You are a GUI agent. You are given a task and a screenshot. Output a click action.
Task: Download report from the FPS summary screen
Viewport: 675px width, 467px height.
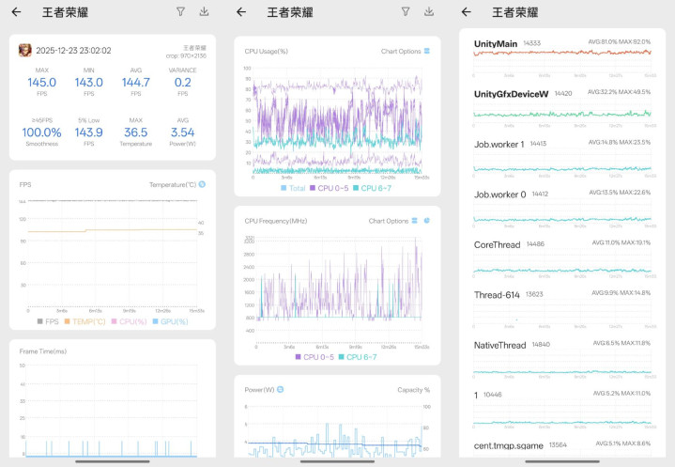[x=204, y=12]
